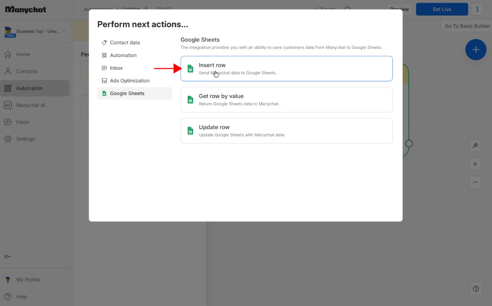Open Inbox category in dialog list
The height and width of the screenshot is (306, 492).
click(x=134, y=68)
